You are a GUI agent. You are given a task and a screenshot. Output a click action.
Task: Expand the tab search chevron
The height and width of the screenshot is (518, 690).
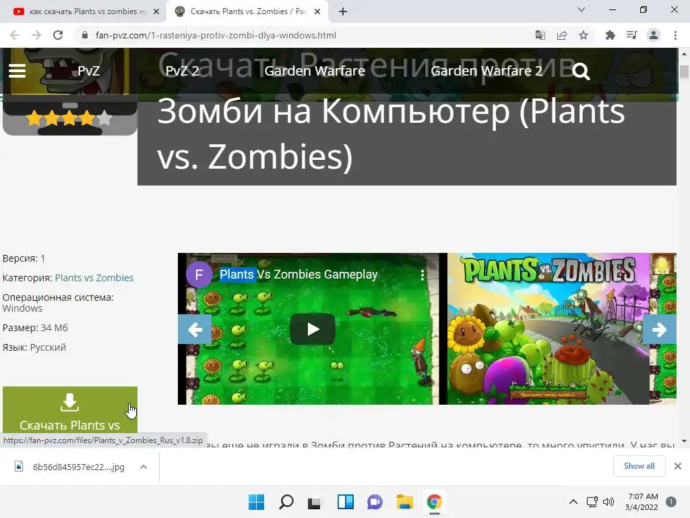(581, 9)
